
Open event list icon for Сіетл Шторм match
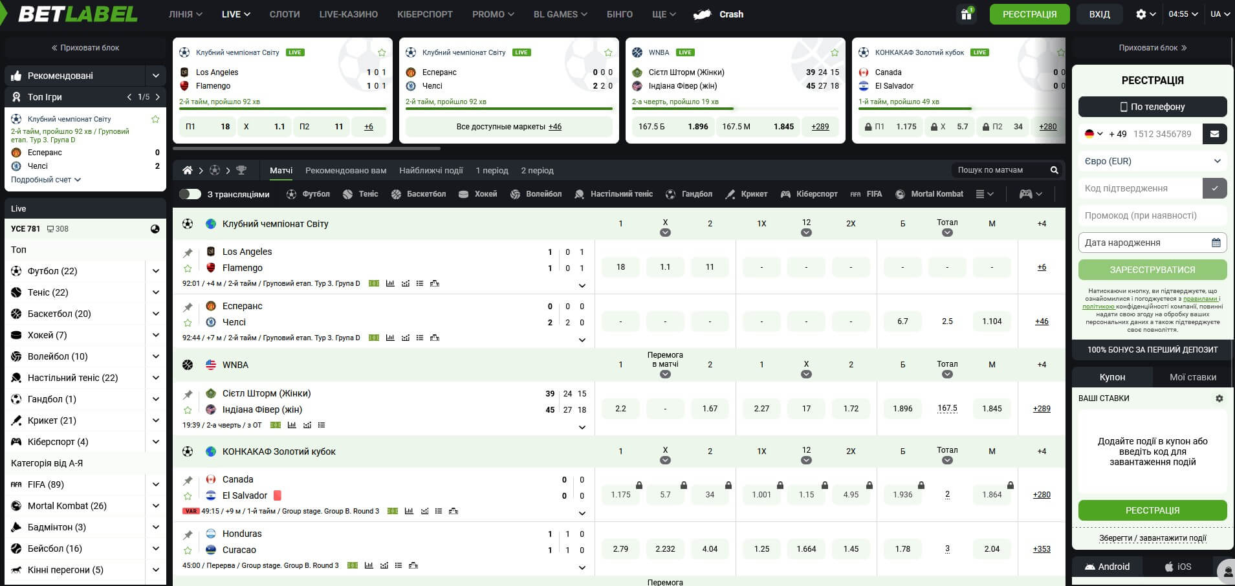pyautogui.click(x=322, y=425)
